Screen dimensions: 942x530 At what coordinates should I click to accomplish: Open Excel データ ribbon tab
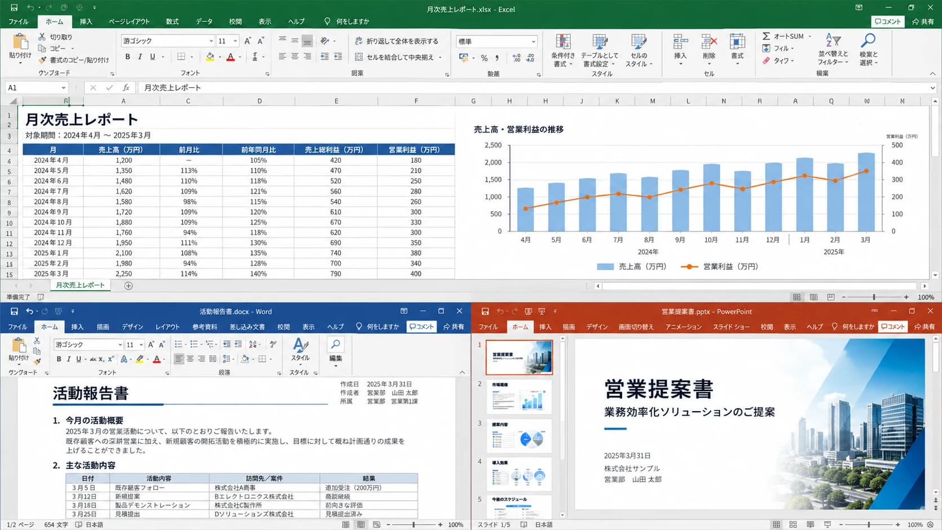[204, 21]
